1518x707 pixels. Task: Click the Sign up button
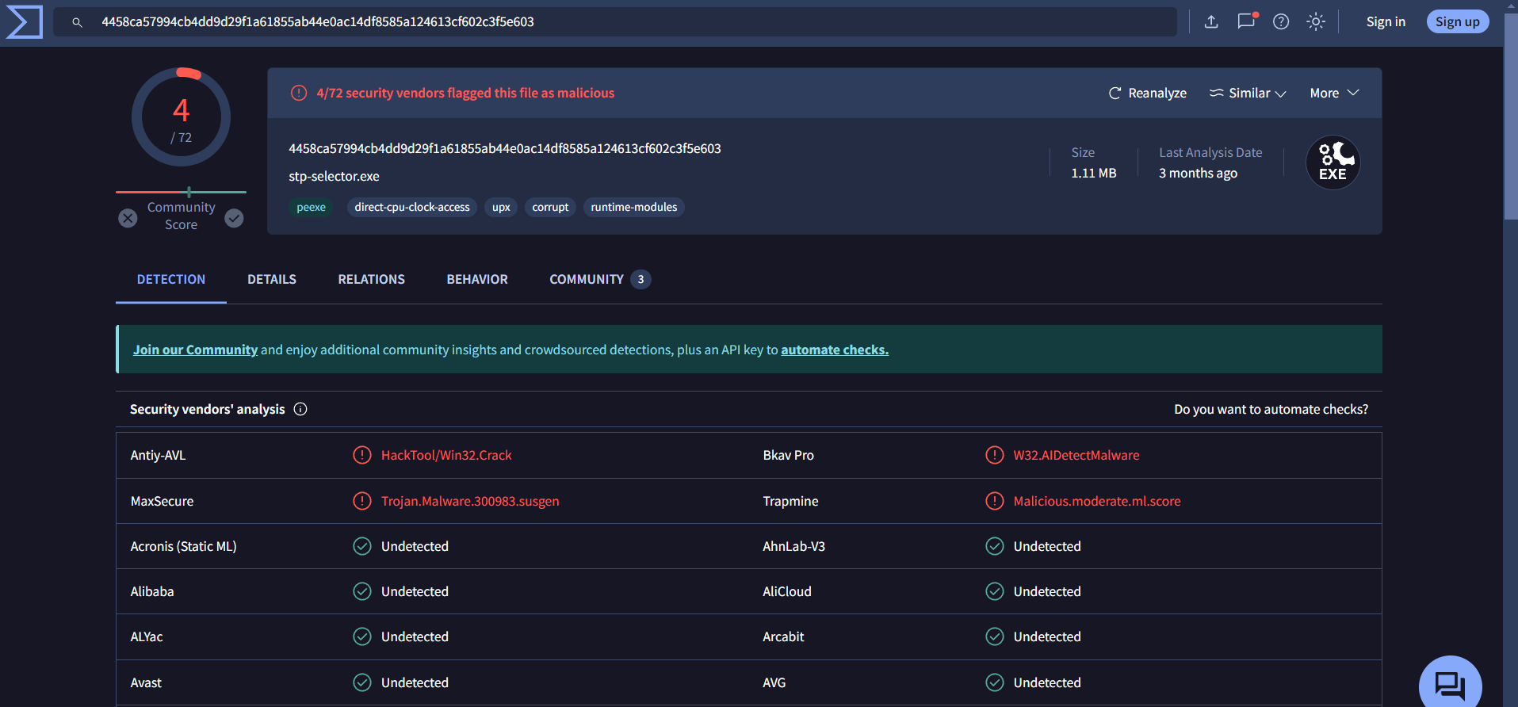tap(1457, 21)
